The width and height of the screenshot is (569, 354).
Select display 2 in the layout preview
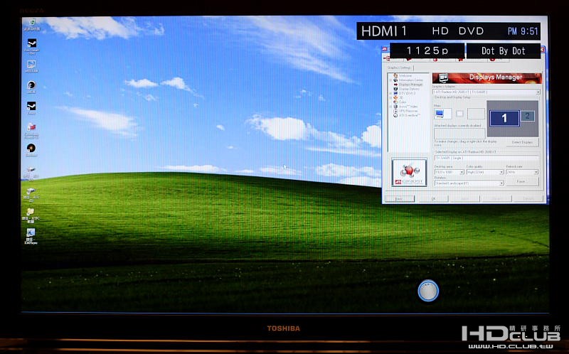pyautogui.click(x=528, y=116)
